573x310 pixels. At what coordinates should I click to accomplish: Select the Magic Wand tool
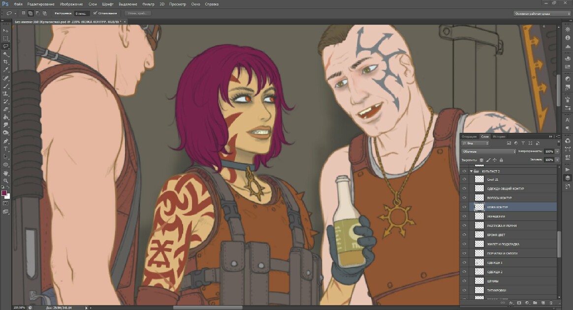click(5, 54)
